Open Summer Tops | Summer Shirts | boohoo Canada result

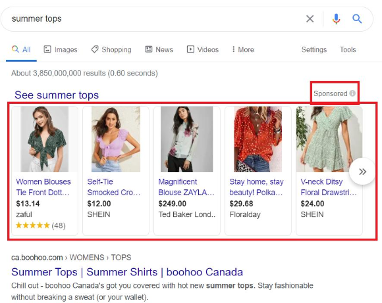point(127,272)
